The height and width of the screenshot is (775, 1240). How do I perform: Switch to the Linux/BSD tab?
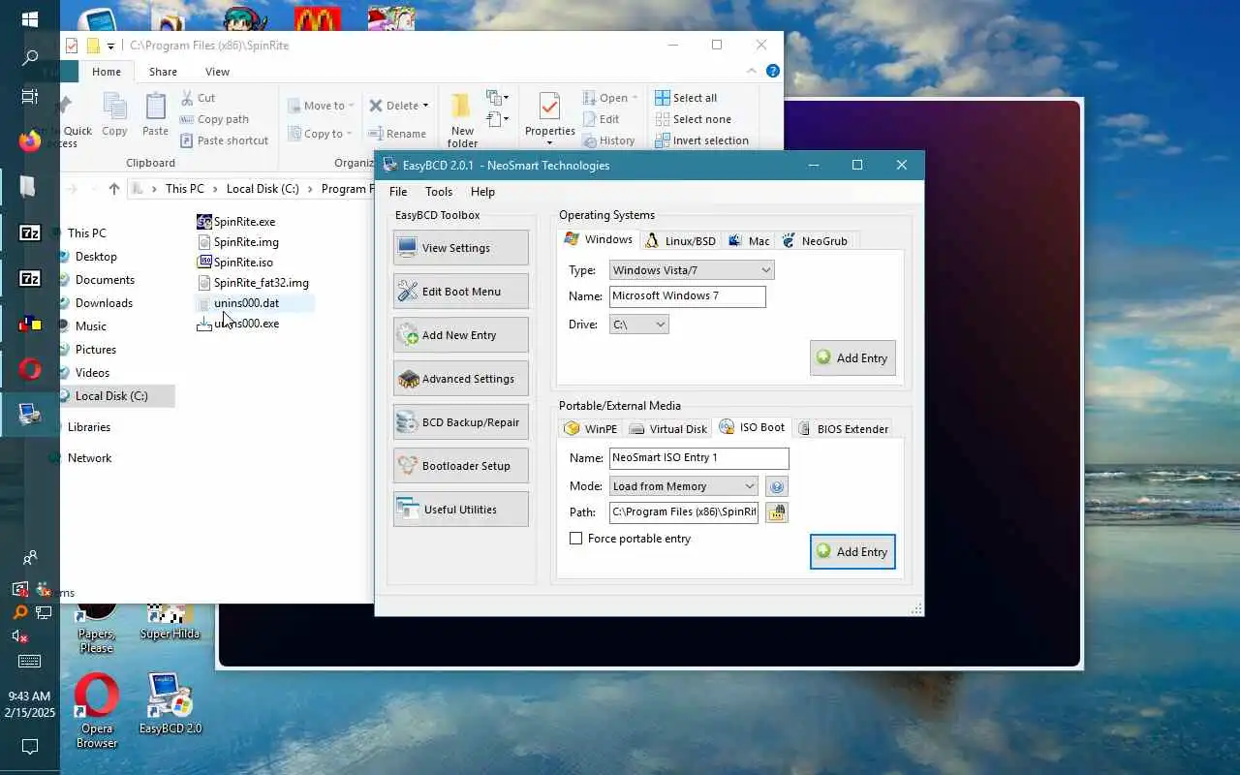pyautogui.click(x=680, y=241)
